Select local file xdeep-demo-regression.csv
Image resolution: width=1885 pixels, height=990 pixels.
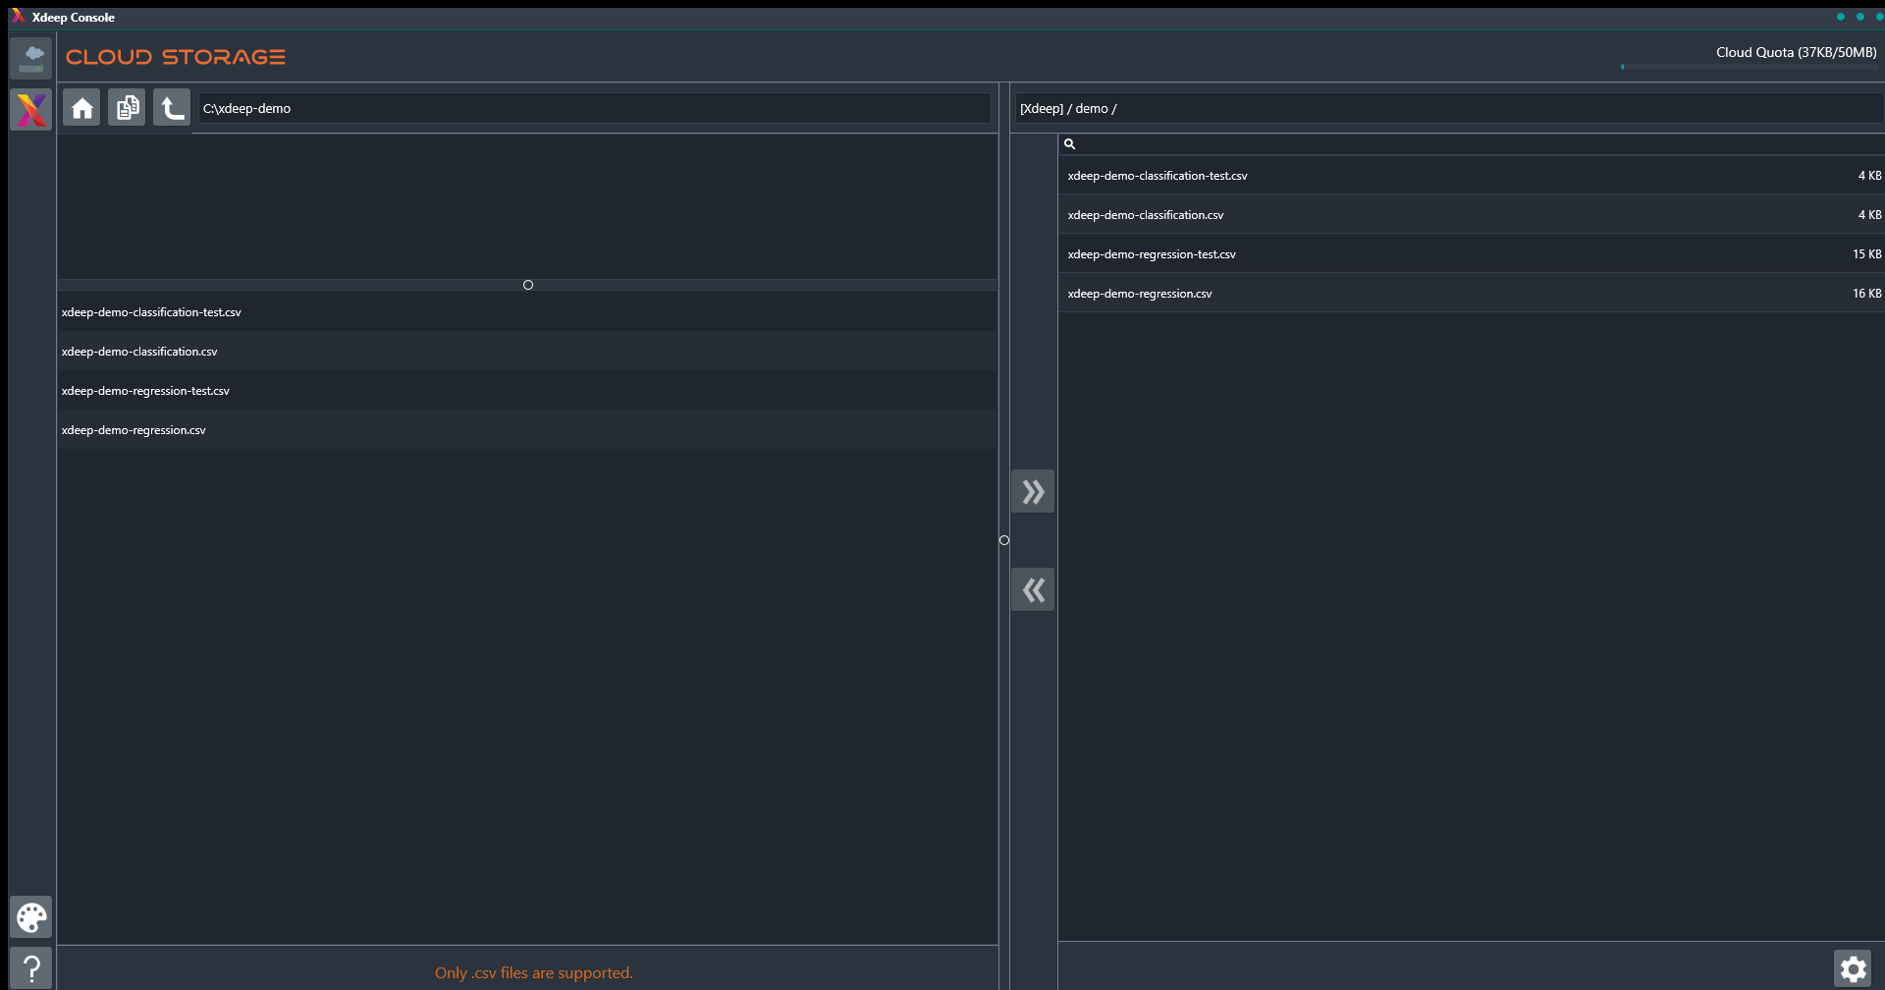click(x=528, y=429)
